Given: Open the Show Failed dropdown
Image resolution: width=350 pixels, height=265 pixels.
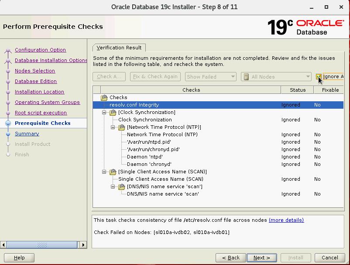Looking at the screenshot, I should point(210,77).
